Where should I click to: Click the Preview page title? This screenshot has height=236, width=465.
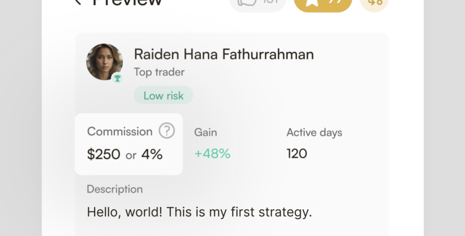127,2
